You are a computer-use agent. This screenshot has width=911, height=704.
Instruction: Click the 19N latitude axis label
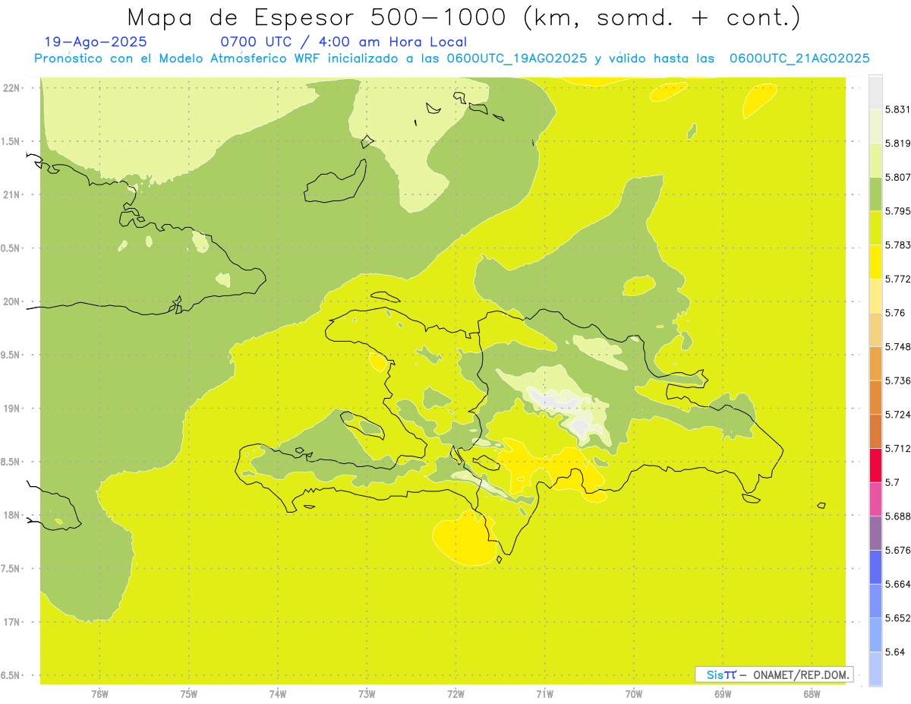point(13,409)
